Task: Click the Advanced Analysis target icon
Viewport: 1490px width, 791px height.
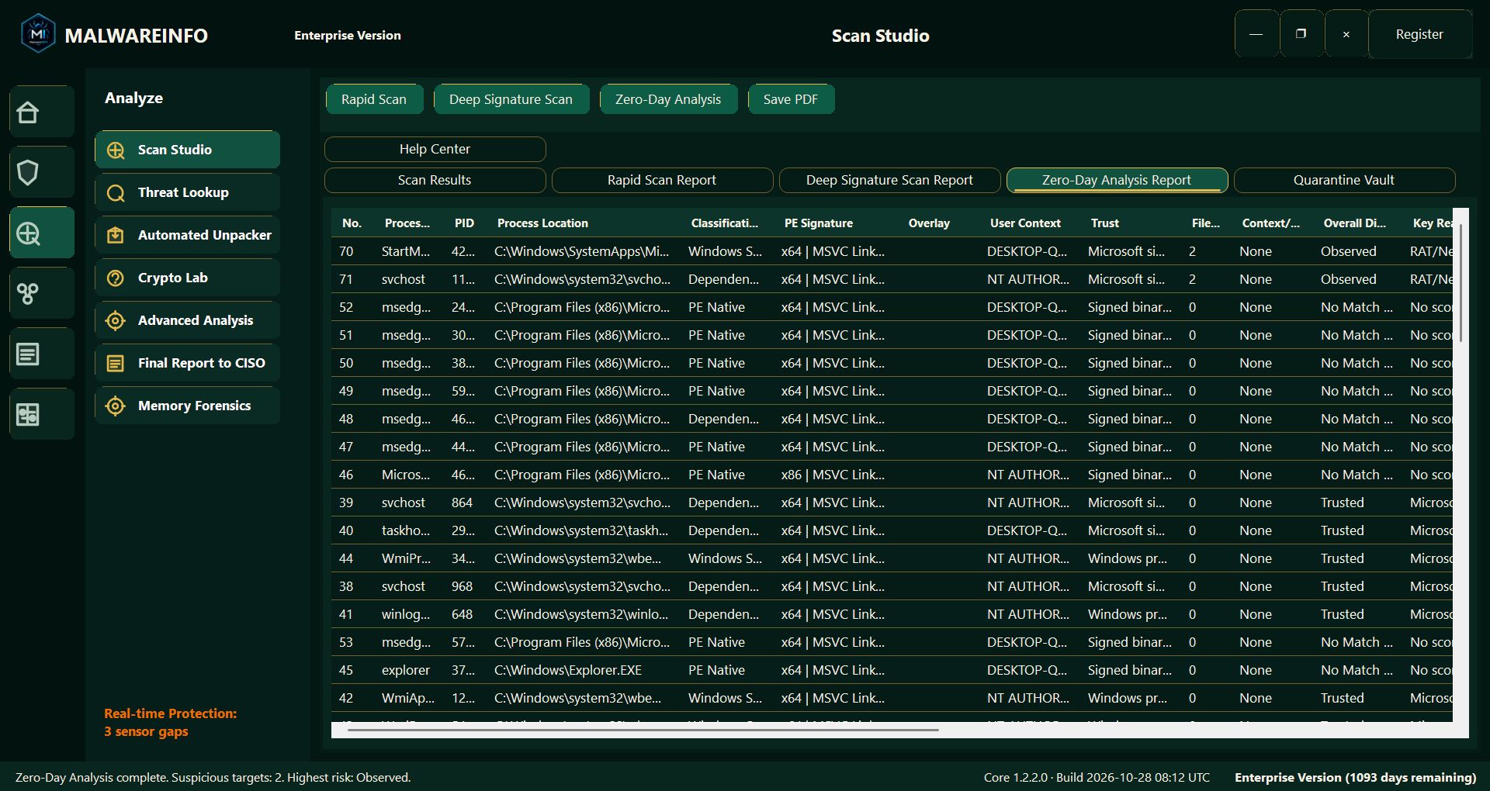Action: click(116, 320)
